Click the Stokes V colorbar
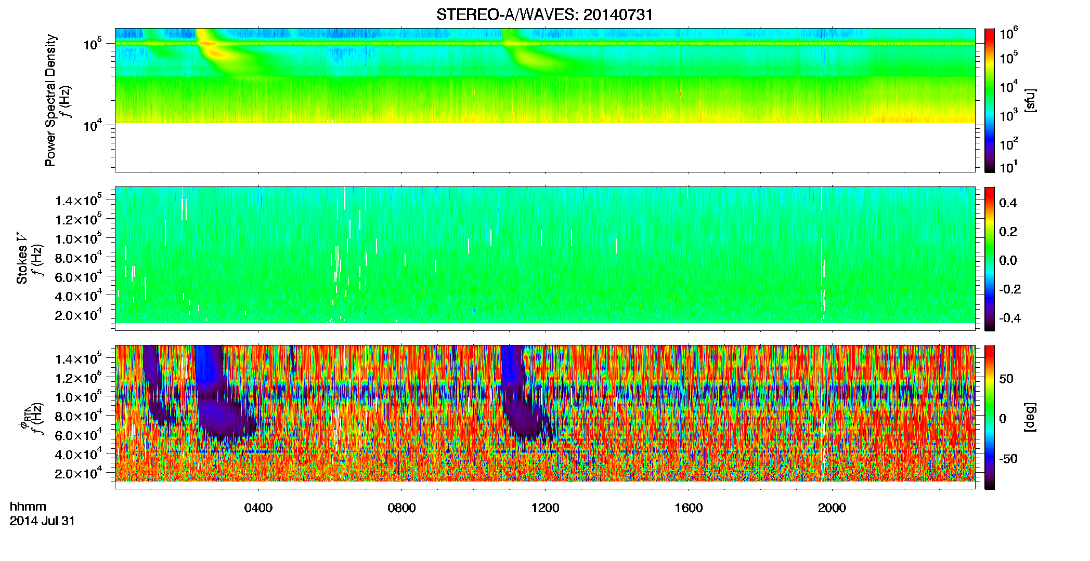Image resolution: width=1090 pixels, height=561 pixels. pos(990,259)
